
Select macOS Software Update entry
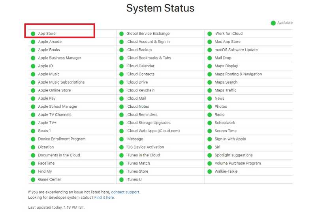click(236, 50)
